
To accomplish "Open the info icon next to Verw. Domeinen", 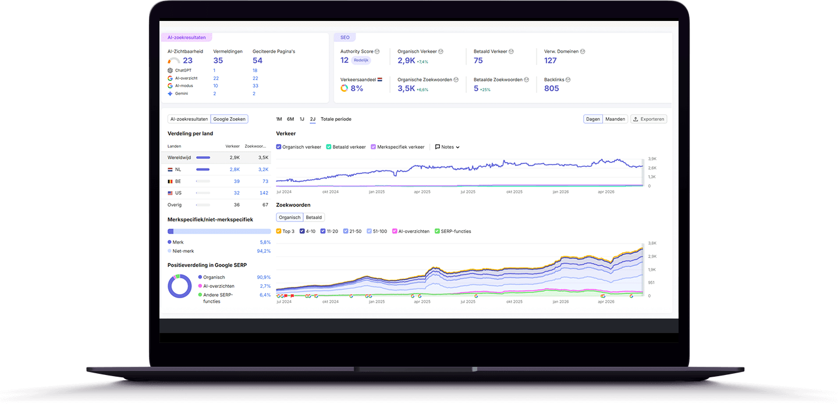I will tap(583, 52).
